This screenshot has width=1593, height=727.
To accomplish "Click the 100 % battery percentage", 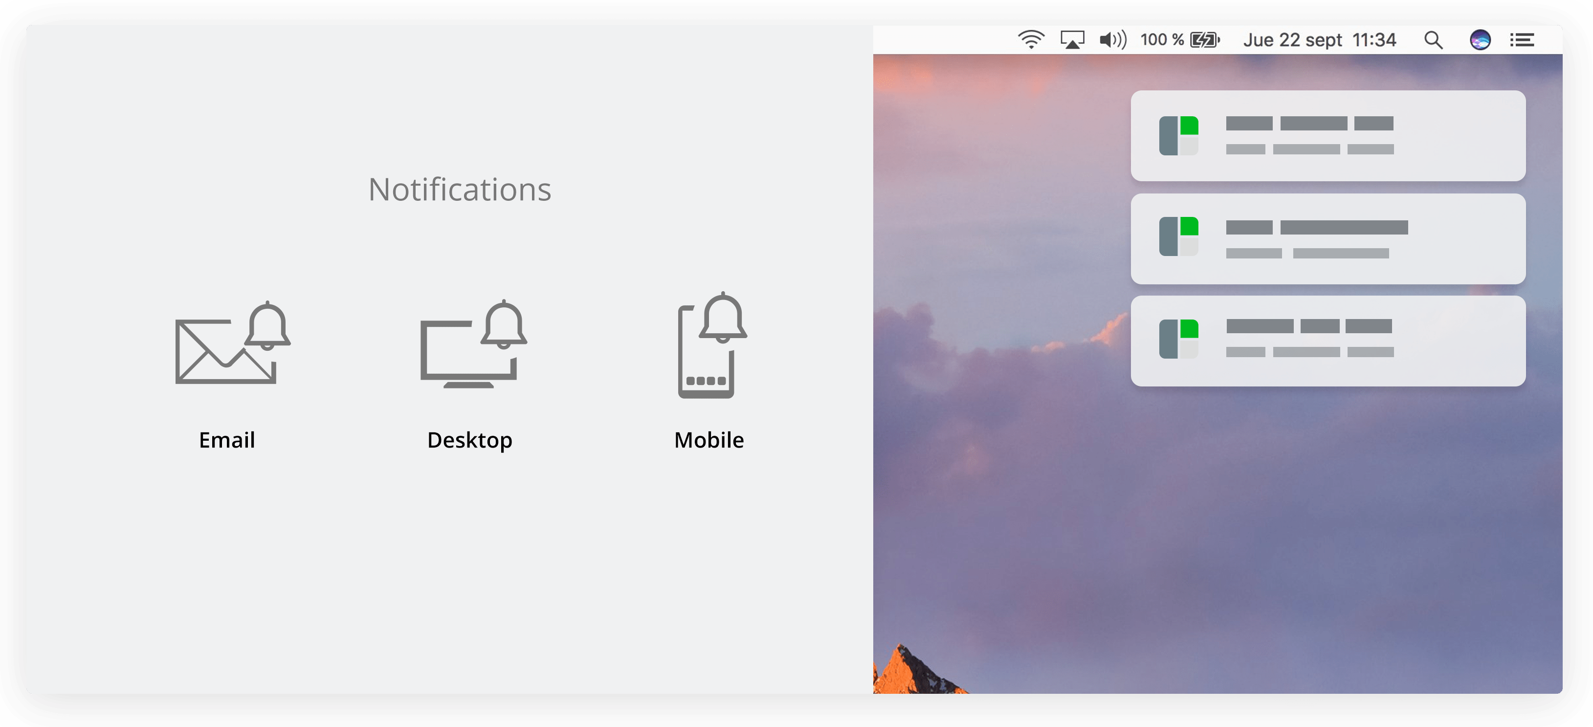I will click(x=1162, y=40).
